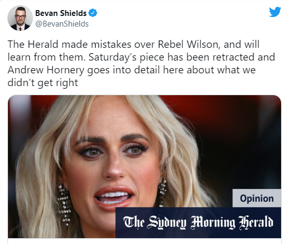Screen dimensions: 288x244
Task: Open the Twitter bird logo link
Action: click(x=275, y=12)
